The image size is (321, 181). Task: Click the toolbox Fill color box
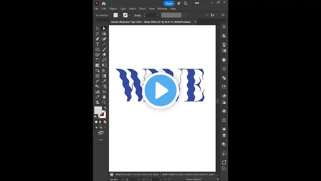(98, 110)
